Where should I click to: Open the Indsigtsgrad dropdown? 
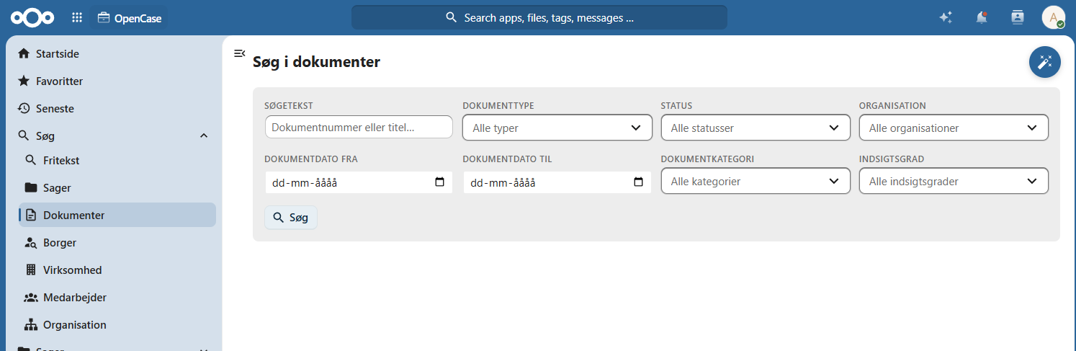tap(954, 181)
